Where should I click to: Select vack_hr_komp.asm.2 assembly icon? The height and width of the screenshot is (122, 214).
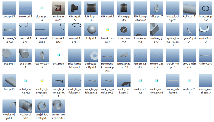point(42,80)
